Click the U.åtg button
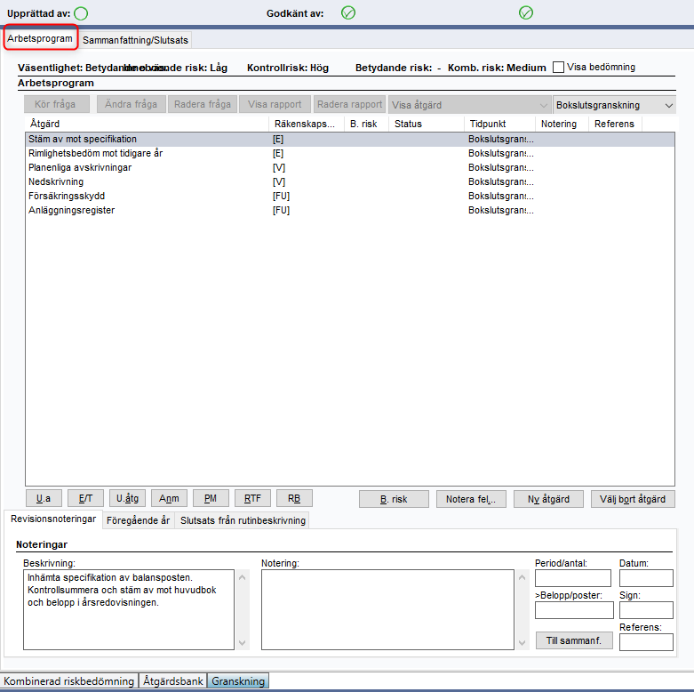 127,498
